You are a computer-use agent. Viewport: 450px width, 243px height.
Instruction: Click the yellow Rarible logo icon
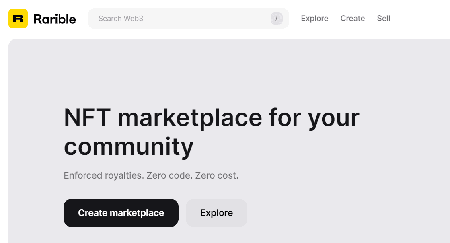pyautogui.click(x=18, y=19)
